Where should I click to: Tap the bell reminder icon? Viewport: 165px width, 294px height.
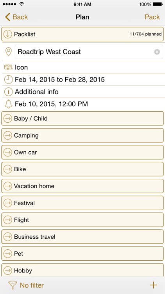9,104
